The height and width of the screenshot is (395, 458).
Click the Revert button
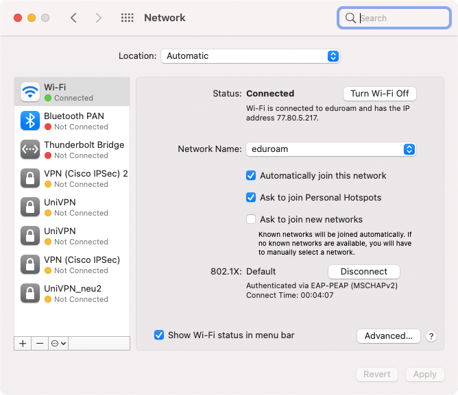(377, 374)
